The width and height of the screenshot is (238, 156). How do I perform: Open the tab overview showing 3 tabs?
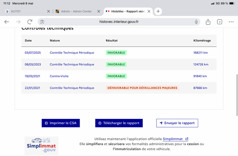click(220, 22)
